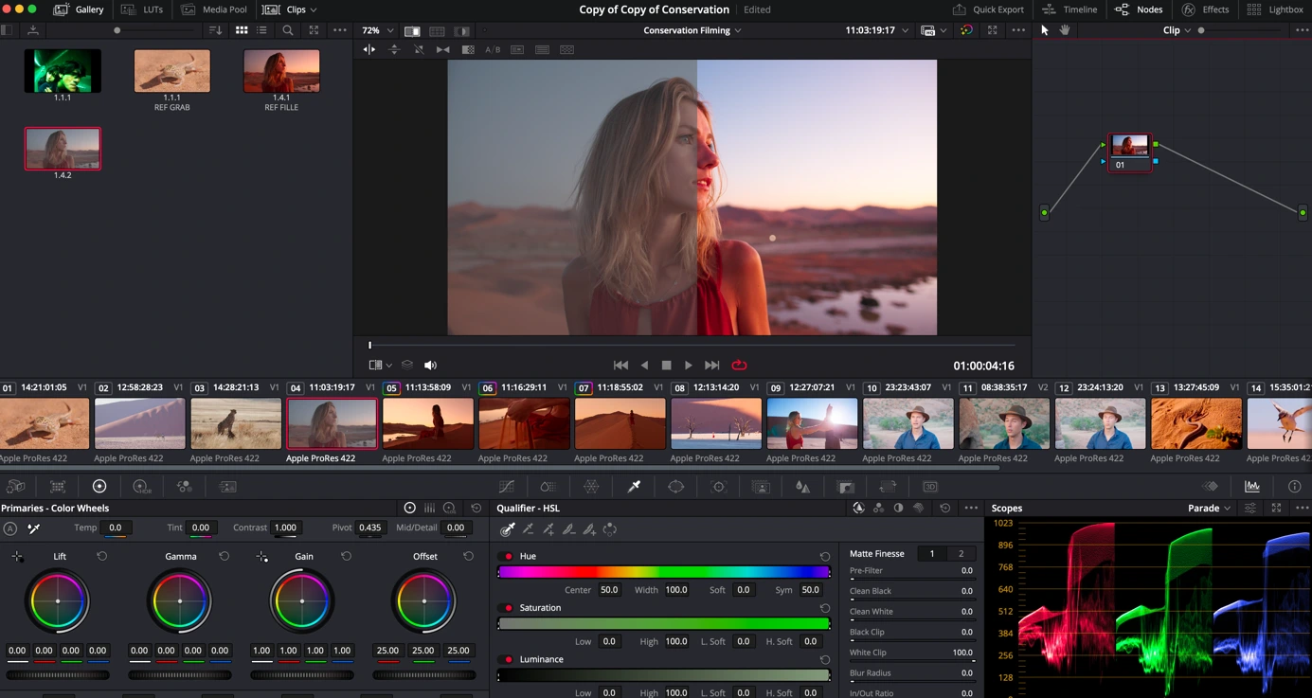Open the Blur palette
Image resolution: width=1312 pixels, height=698 pixels.
(x=802, y=486)
